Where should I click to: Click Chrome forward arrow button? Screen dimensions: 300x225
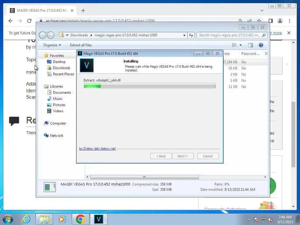(x=20, y=21)
